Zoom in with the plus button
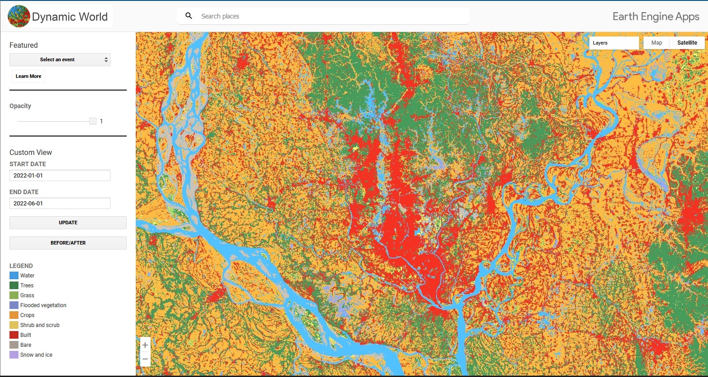The height and width of the screenshot is (377, 708). 145,345
